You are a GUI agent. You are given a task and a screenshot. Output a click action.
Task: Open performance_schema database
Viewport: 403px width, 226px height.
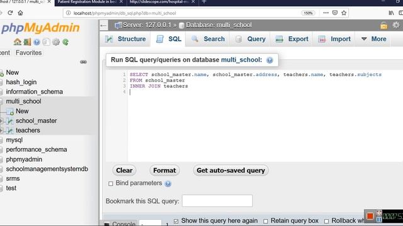[x=37, y=149]
